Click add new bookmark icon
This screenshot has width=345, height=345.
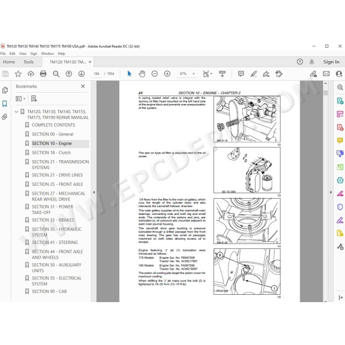tap(34, 99)
